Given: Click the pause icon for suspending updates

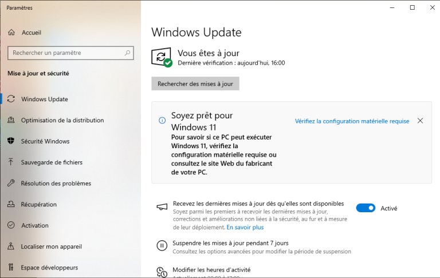Looking at the screenshot, I should click(x=162, y=245).
